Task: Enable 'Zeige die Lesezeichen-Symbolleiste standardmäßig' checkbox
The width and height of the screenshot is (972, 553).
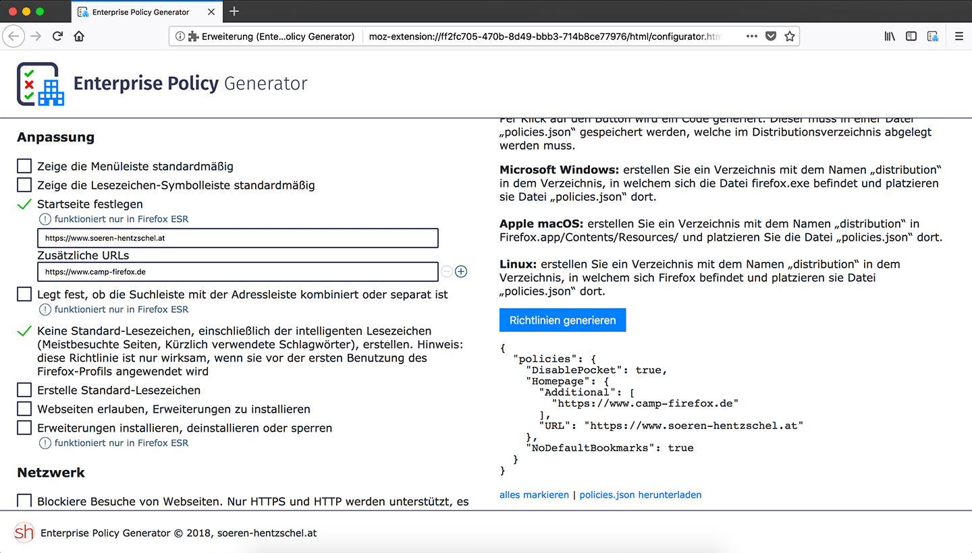Action: pyautogui.click(x=24, y=185)
